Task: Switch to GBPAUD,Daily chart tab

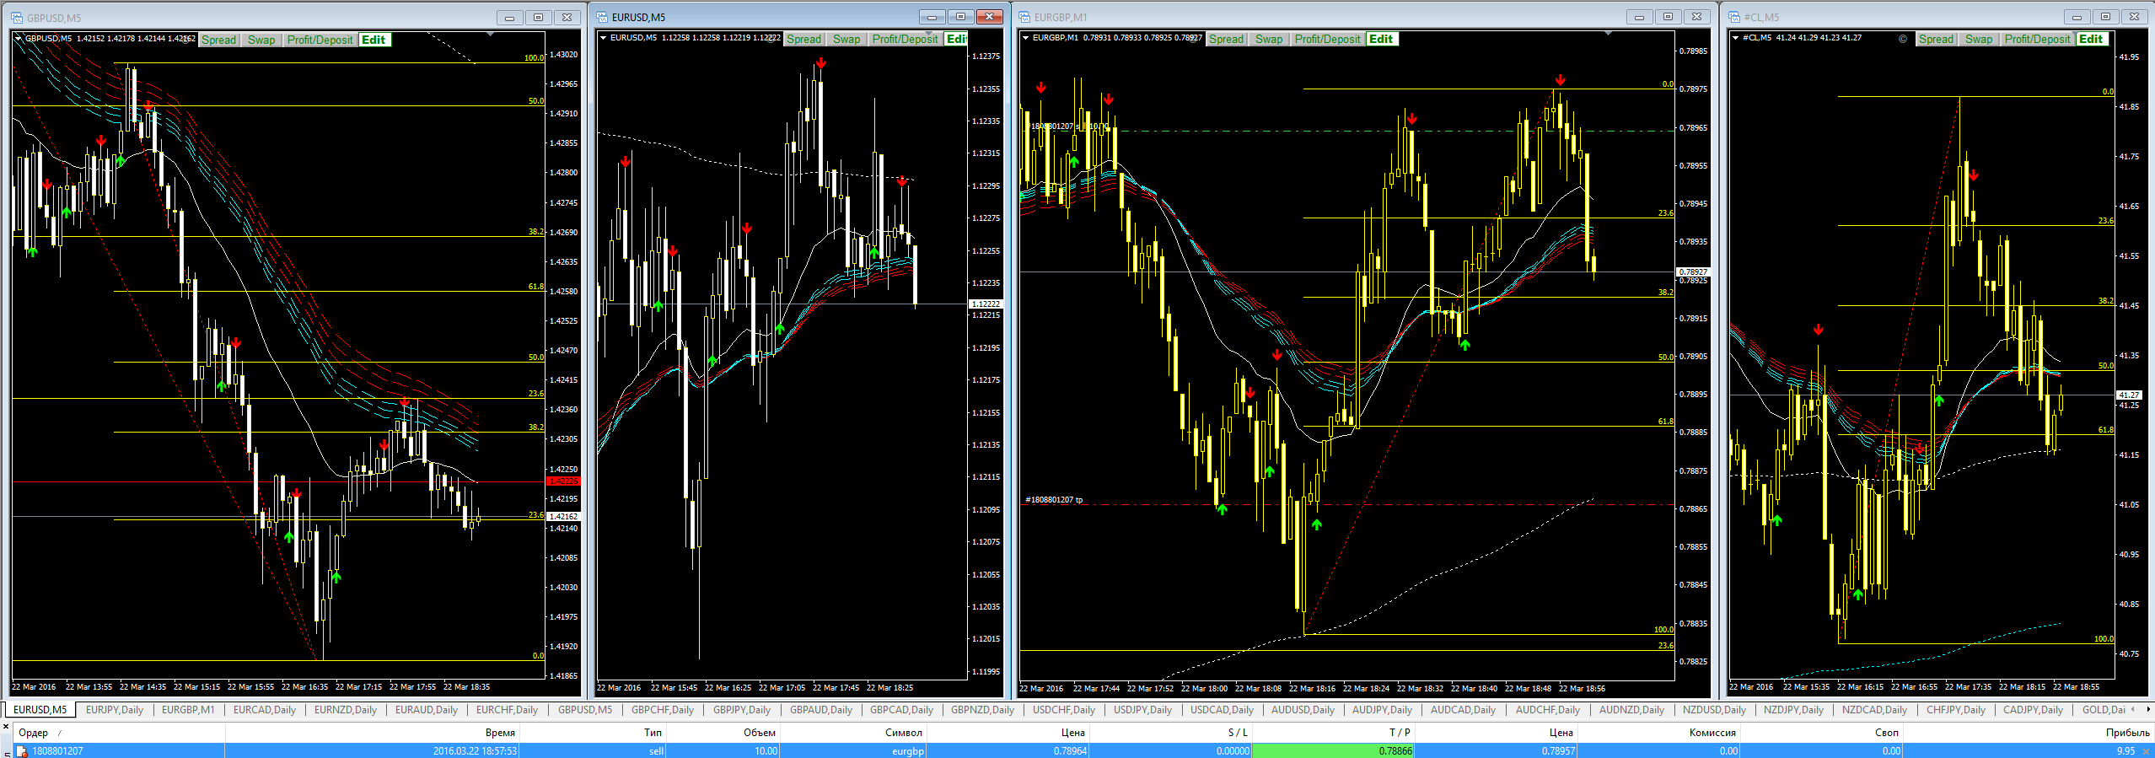Action: click(821, 709)
